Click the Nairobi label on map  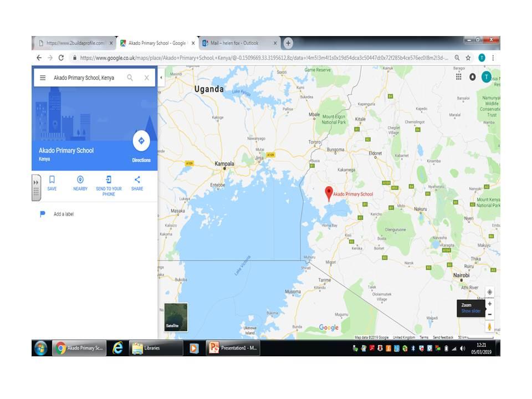tap(461, 275)
